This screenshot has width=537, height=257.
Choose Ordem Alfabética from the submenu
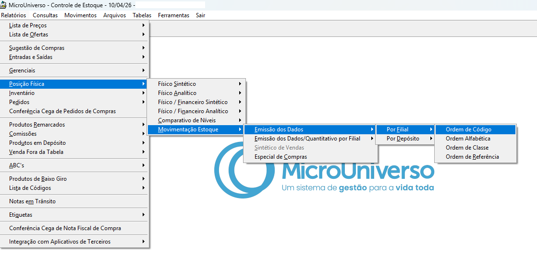pos(468,139)
